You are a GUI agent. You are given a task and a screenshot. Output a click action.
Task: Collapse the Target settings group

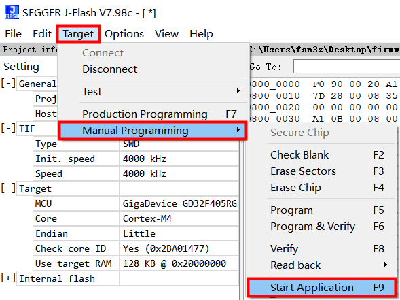point(8,188)
